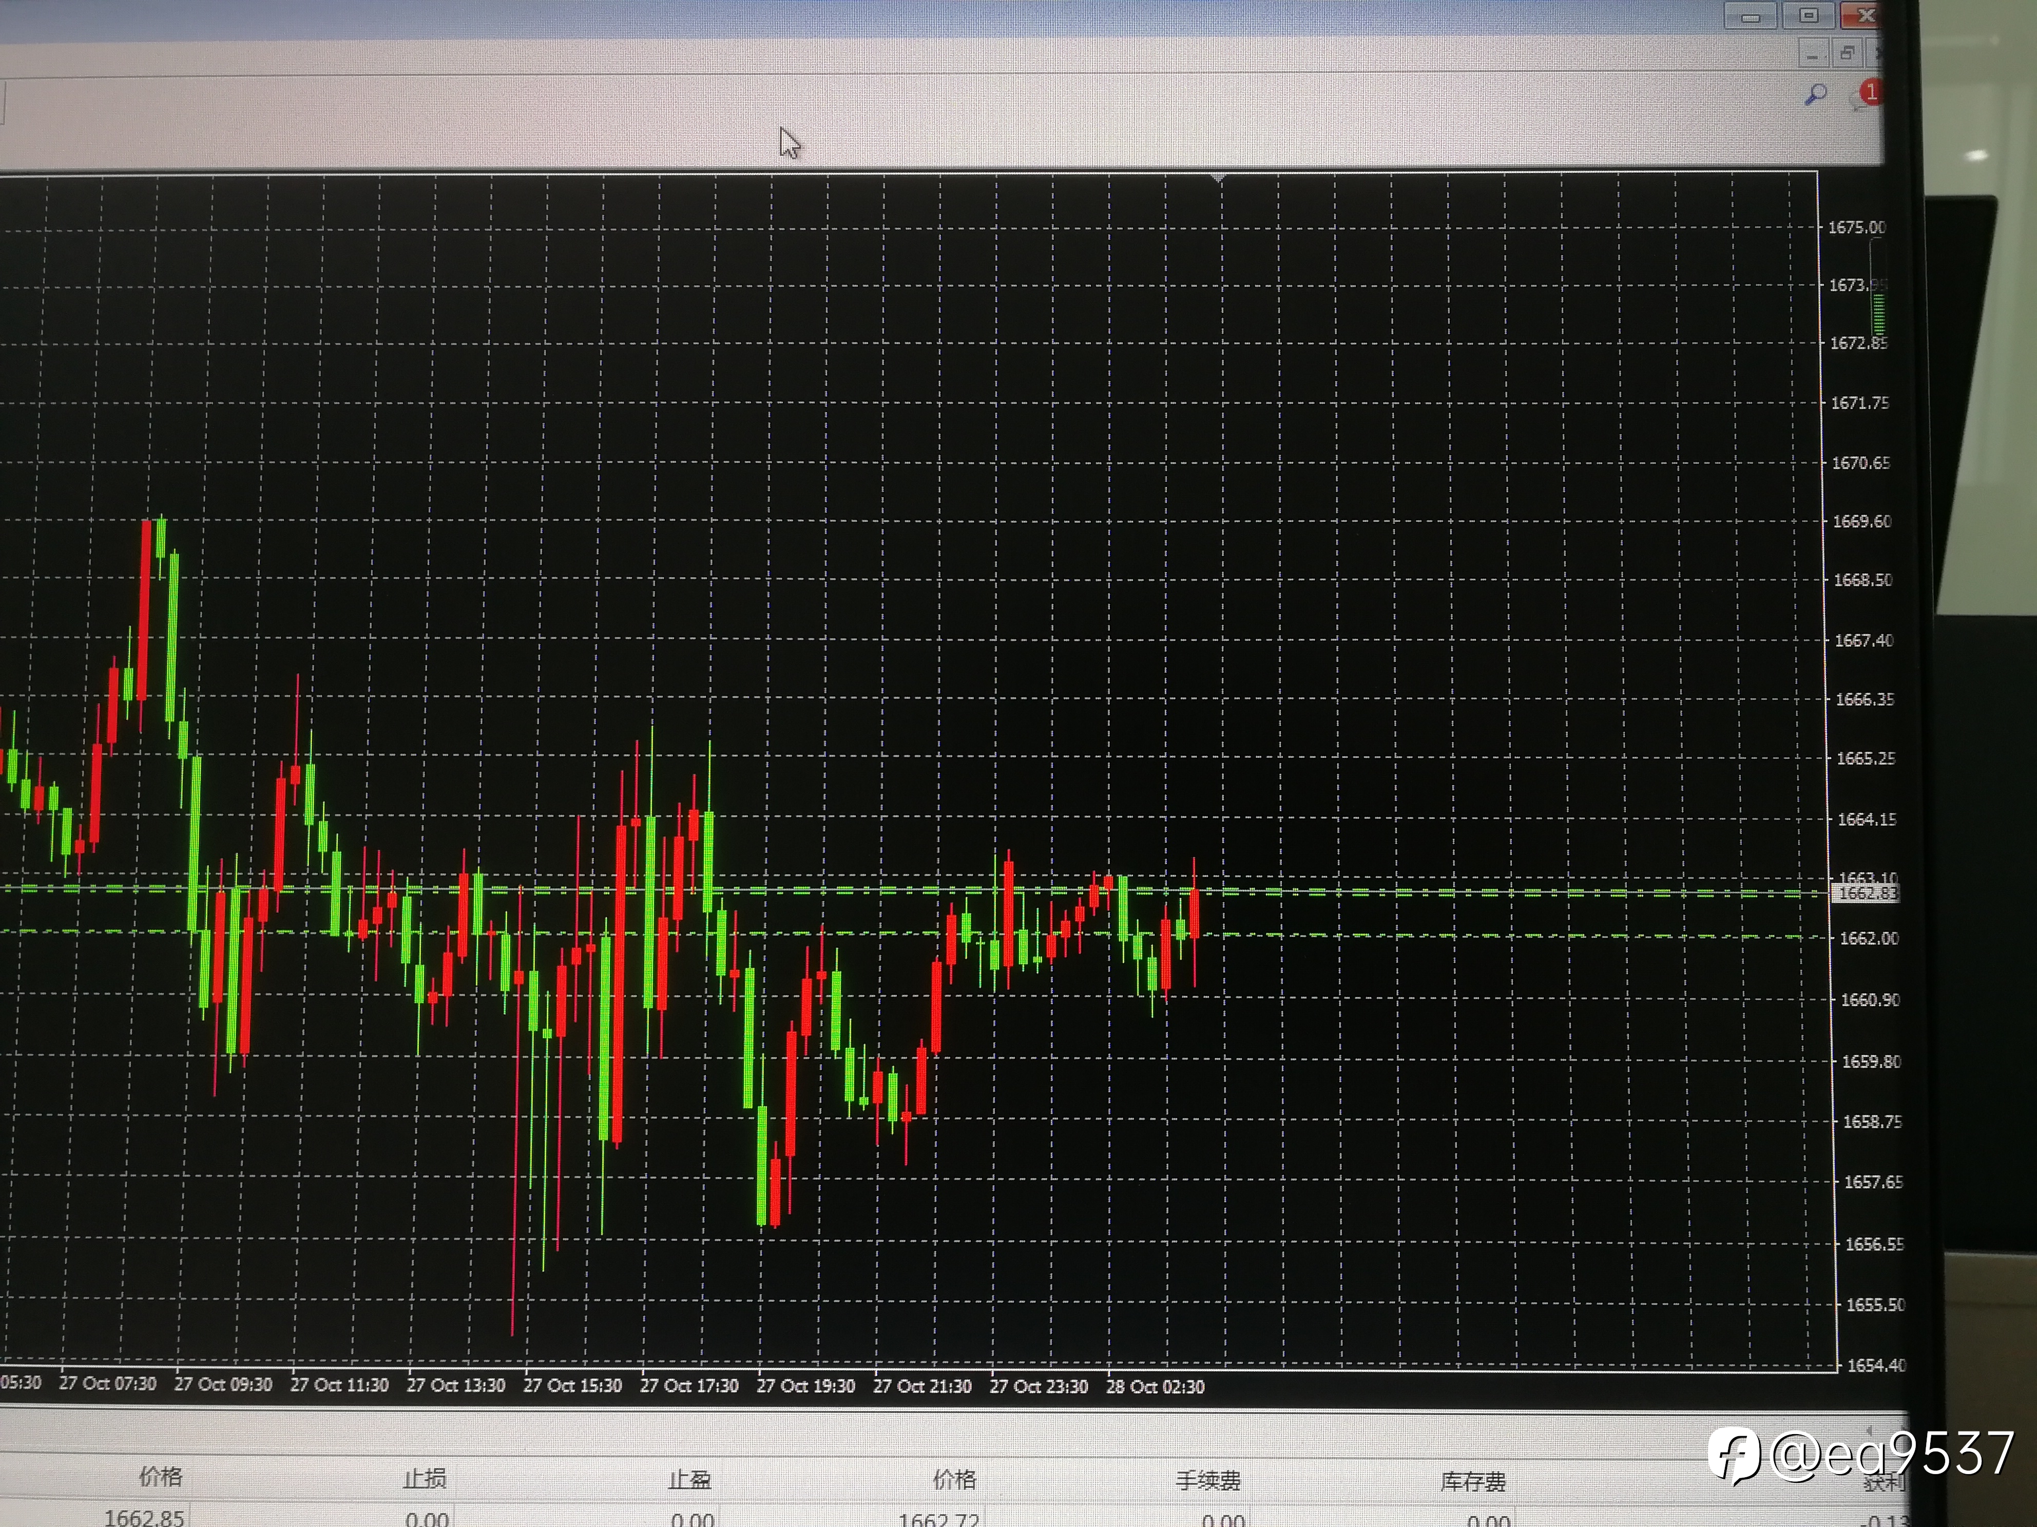Sort by the 止盈 column header
The width and height of the screenshot is (2037, 1527).
(690, 1480)
